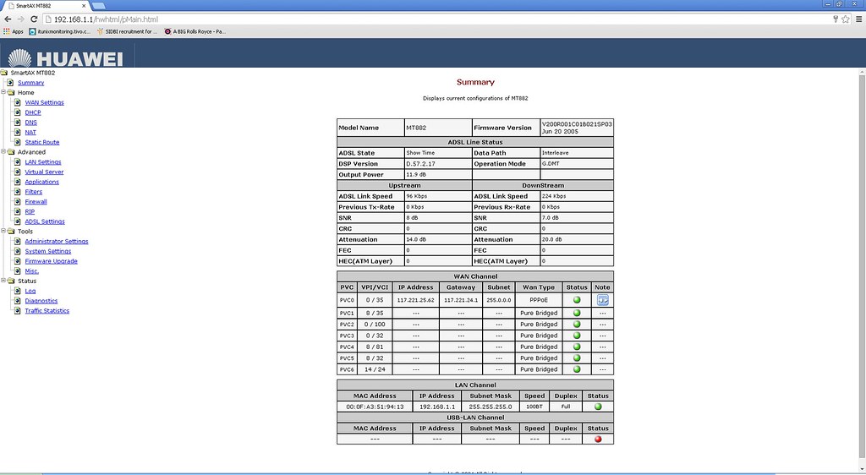Screen dimensions: 866x475
Task: Open Firewall link
Action: pos(36,202)
